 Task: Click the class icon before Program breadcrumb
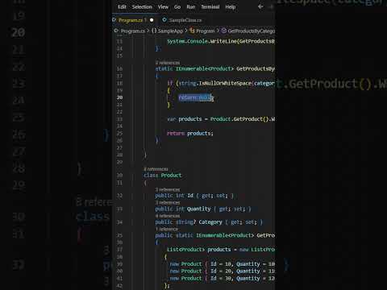[192, 31]
